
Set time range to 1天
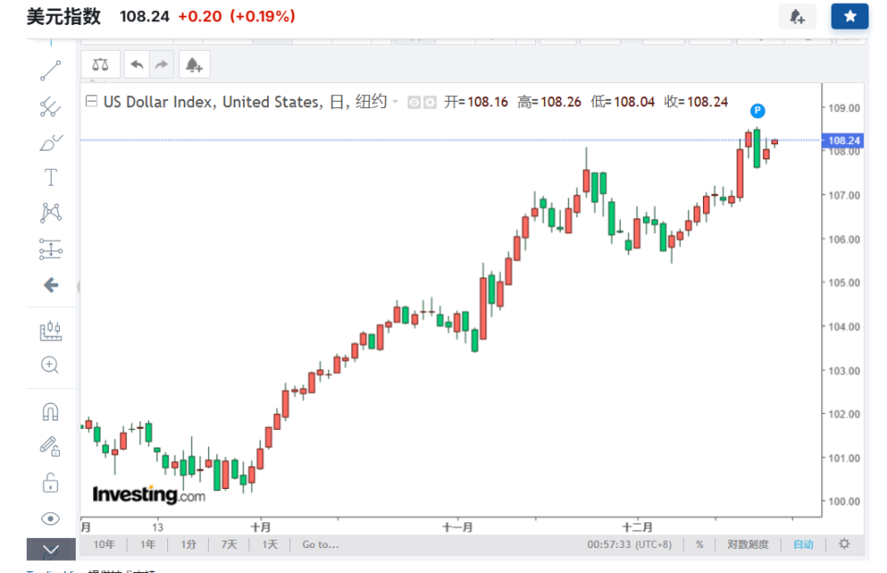(x=270, y=544)
